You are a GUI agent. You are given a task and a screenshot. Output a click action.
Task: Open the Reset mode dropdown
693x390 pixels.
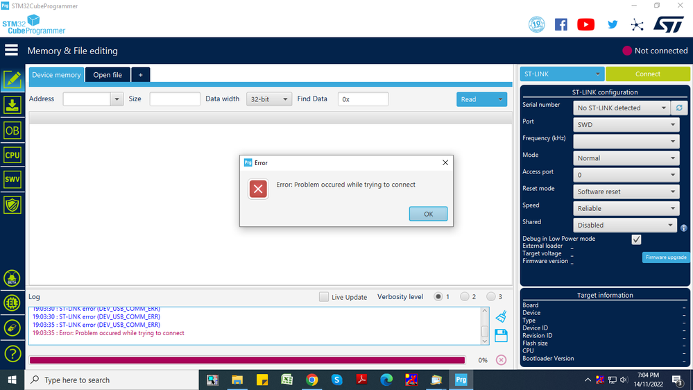click(626, 192)
